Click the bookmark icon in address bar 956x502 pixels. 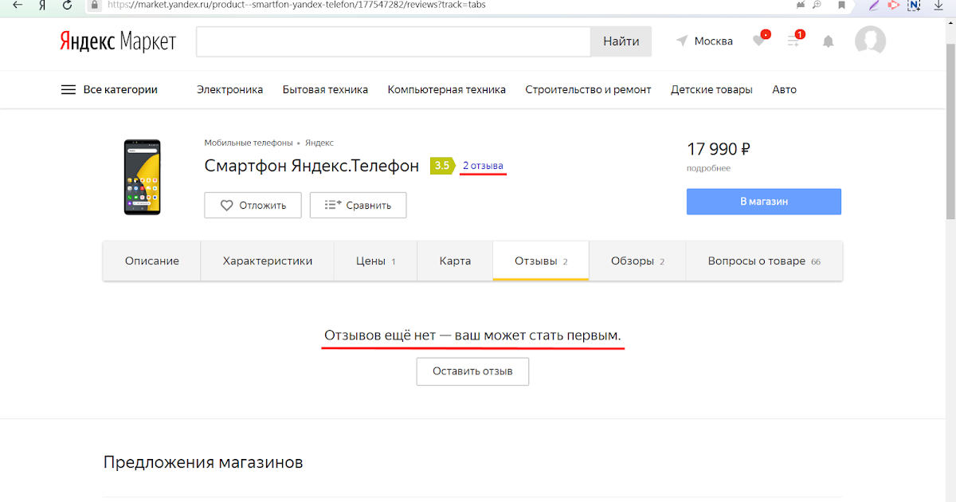click(x=841, y=4)
